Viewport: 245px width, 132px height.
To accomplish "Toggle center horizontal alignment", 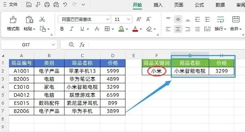I will [178, 29].
